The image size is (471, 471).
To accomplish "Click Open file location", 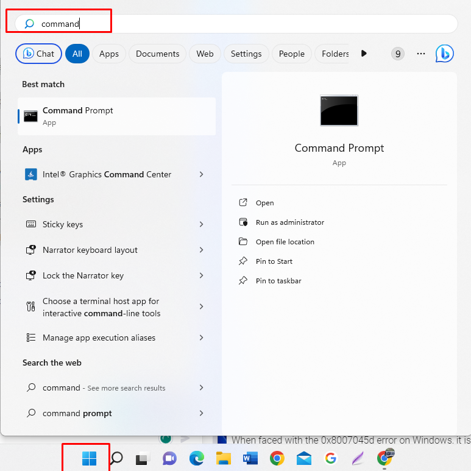I will point(285,242).
